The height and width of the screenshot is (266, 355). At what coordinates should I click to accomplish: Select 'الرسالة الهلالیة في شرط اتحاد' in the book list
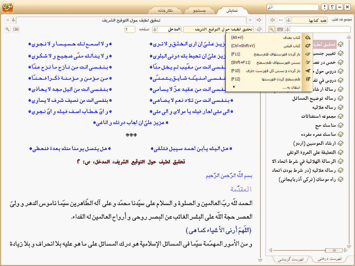[x=304, y=161]
